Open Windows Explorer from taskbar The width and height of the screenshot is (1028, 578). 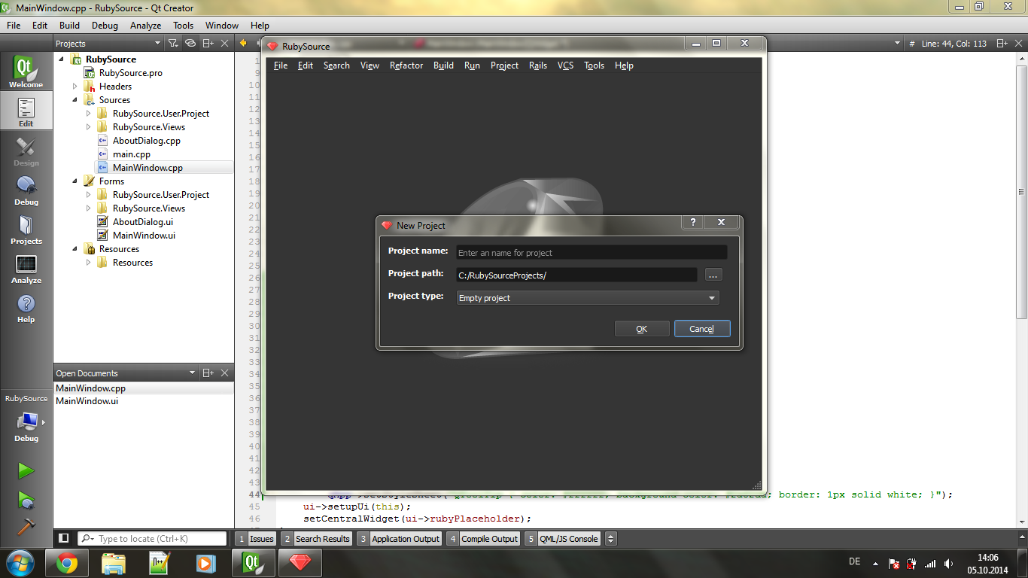click(113, 563)
